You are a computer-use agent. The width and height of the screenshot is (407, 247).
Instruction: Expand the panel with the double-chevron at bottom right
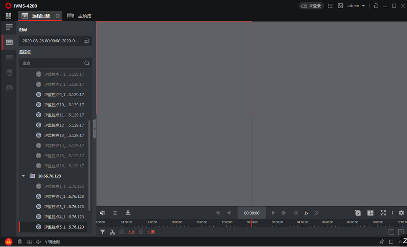click(400, 242)
